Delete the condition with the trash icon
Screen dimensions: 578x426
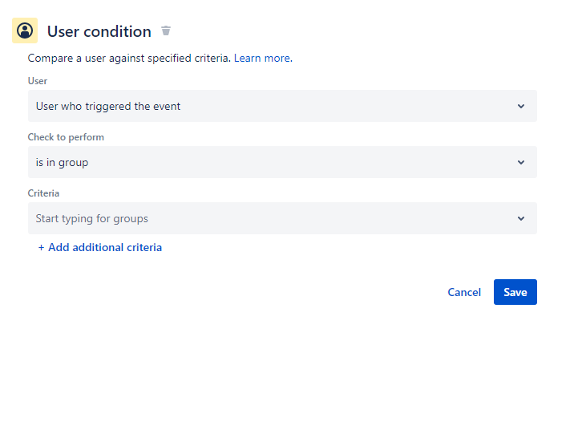point(166,31)
